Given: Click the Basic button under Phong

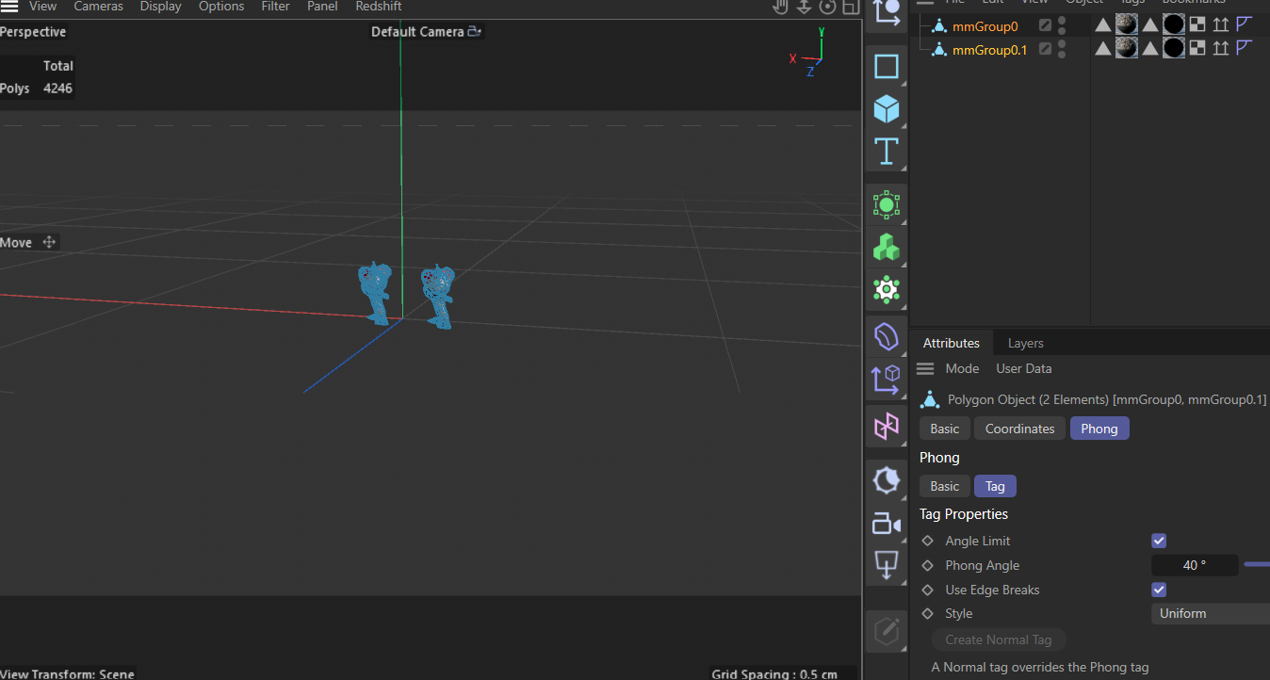Looking at the screenshot, I should 944,485.
